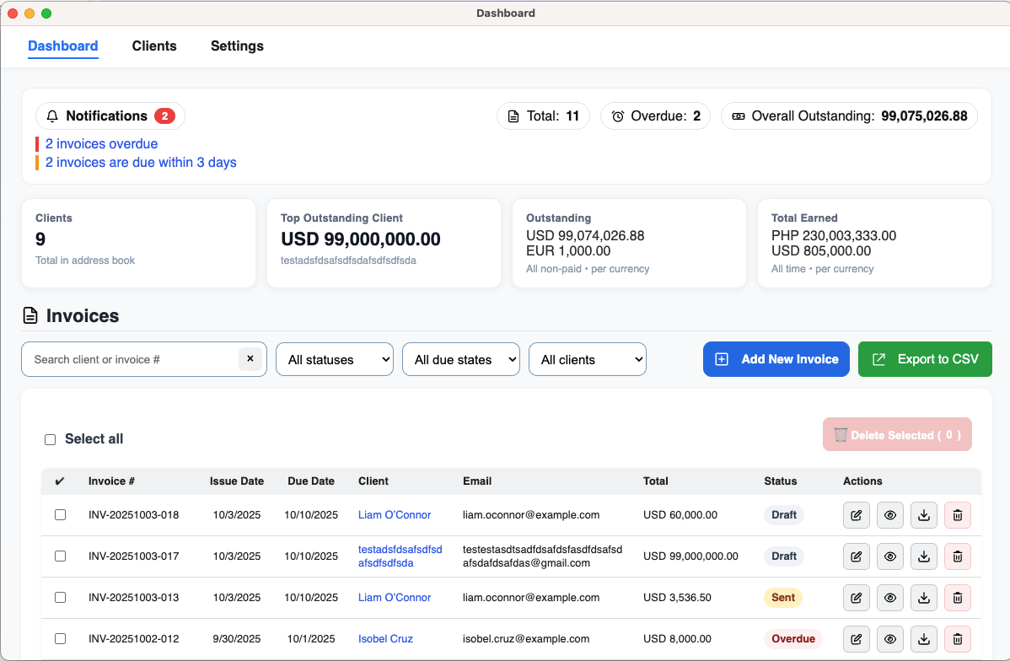
Task: Open the '2 invoices overdue' notification link
Action: point(101,144)
